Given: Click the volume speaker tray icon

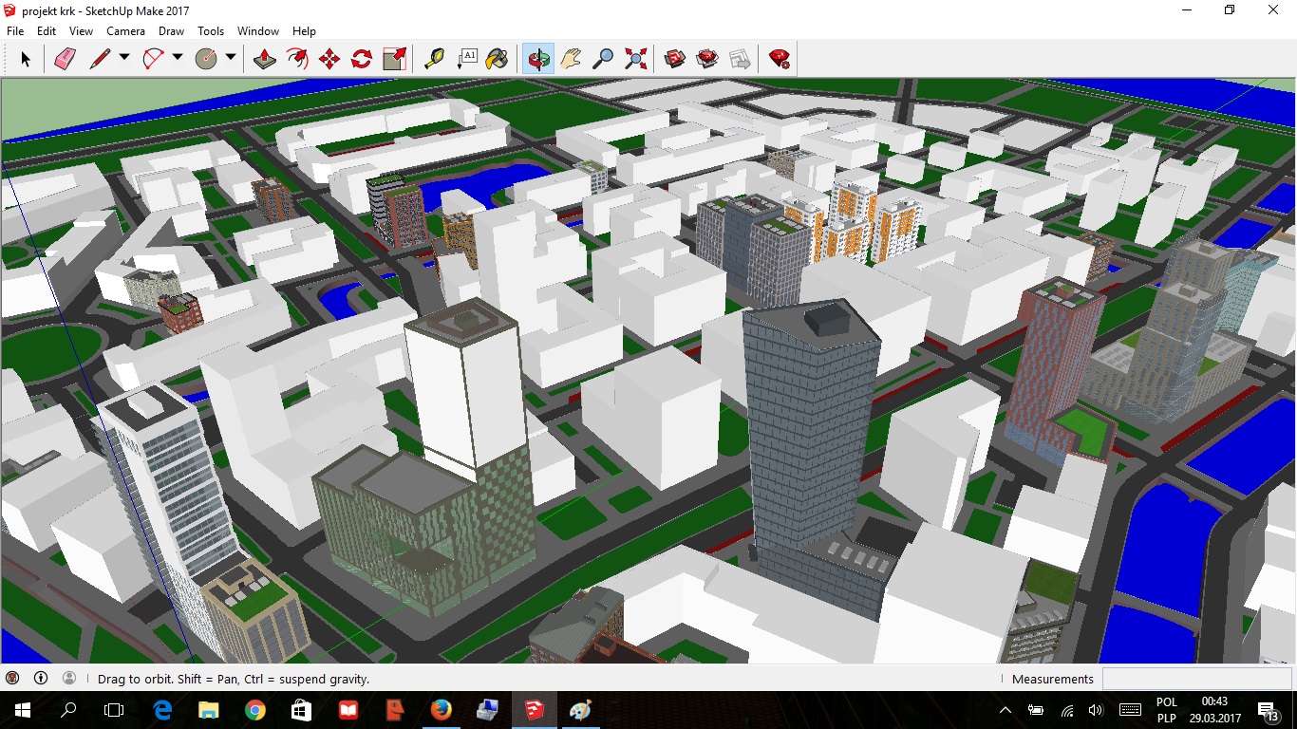Looking at the screenshot, I should pos(1096,710).
